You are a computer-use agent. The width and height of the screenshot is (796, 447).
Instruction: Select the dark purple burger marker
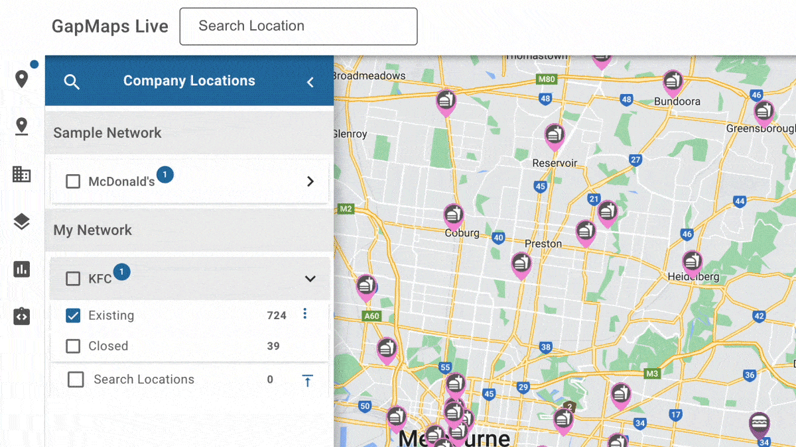tap(759, 425)
